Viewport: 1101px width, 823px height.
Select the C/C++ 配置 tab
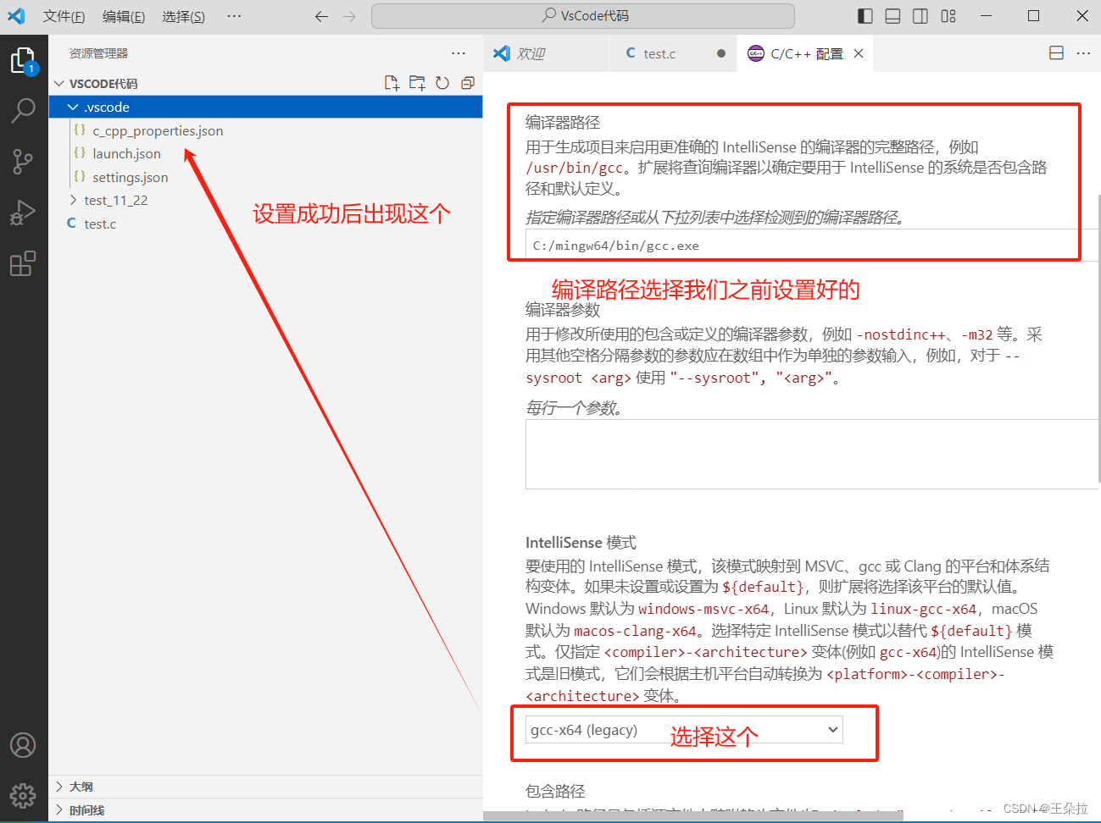(x=805, y=53)
